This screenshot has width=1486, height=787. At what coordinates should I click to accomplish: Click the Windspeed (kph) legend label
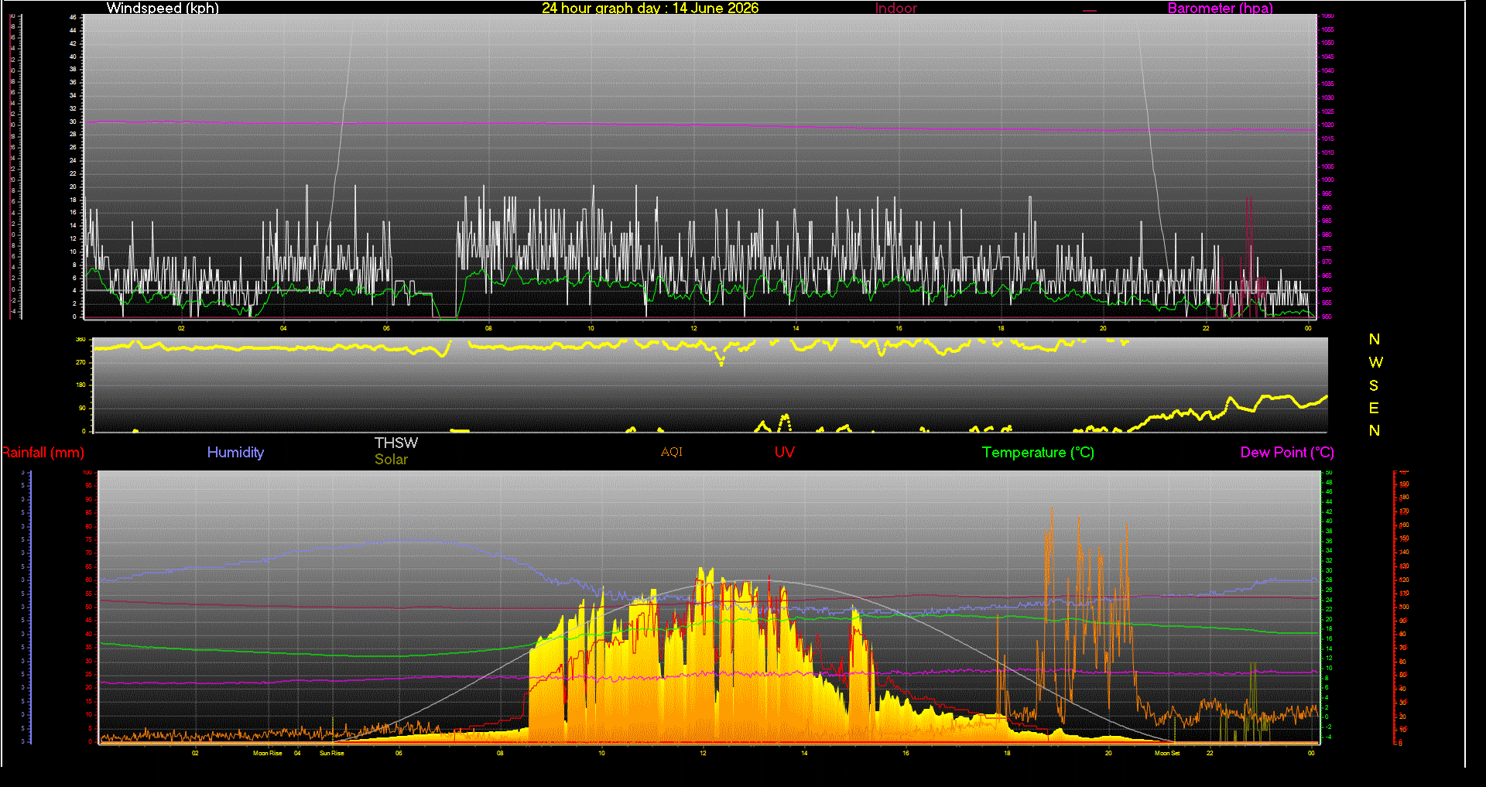pos(163,8)
